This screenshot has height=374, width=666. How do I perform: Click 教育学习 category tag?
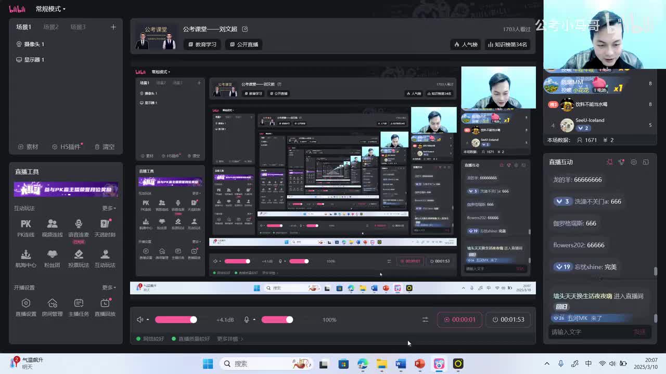[x=202, y=44]
